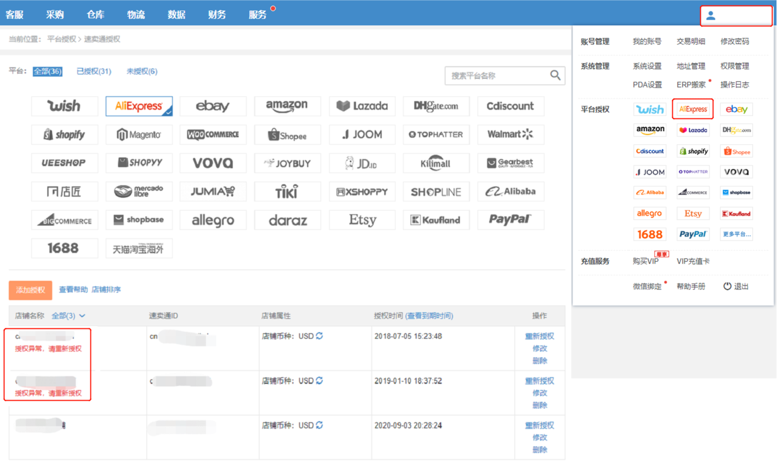Click the 查看到期时间 link in header
This screenshot has width=778, height=461.
[x=429, y=316]
